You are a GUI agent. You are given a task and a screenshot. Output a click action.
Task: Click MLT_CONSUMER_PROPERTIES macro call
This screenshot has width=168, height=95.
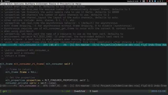coord(61,80)
